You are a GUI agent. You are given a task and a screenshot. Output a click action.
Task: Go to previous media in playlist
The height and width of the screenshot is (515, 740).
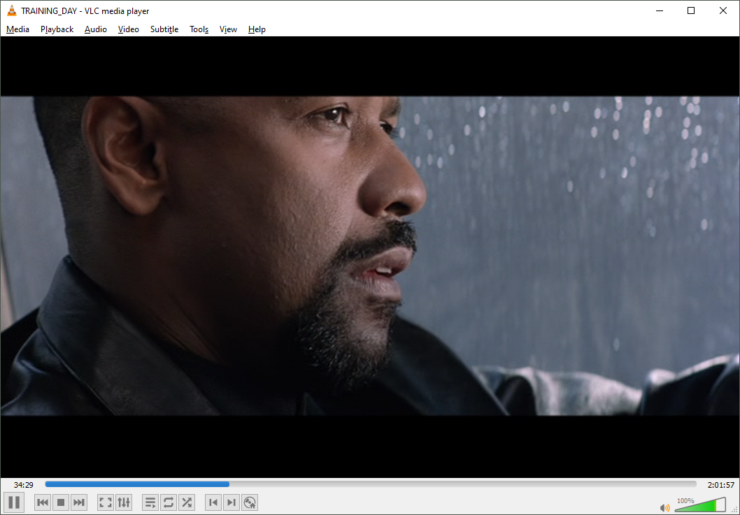pos(43,502)
